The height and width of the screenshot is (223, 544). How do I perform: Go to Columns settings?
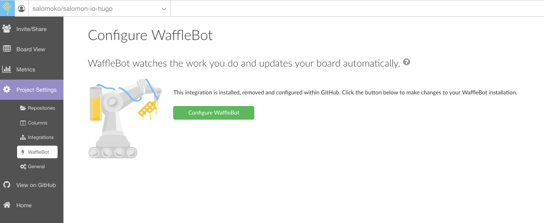tap(37, 123)
